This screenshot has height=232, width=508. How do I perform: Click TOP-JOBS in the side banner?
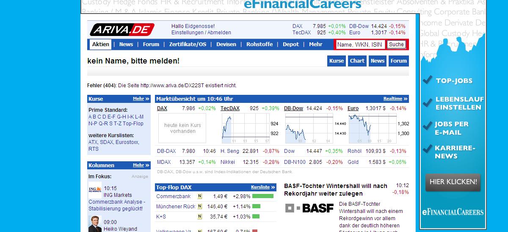click(454, 81)
